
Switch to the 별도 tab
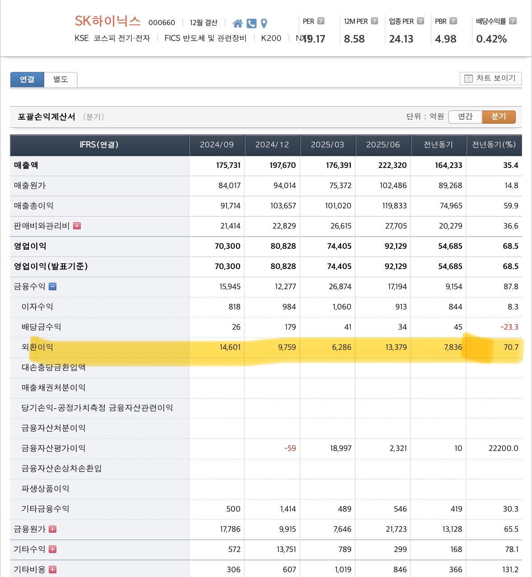point(60,79)
